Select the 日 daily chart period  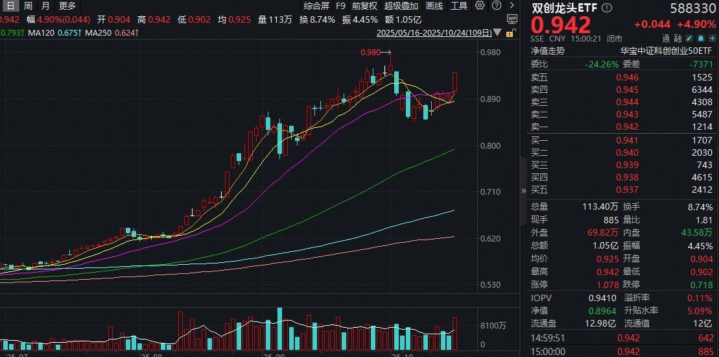9,6
